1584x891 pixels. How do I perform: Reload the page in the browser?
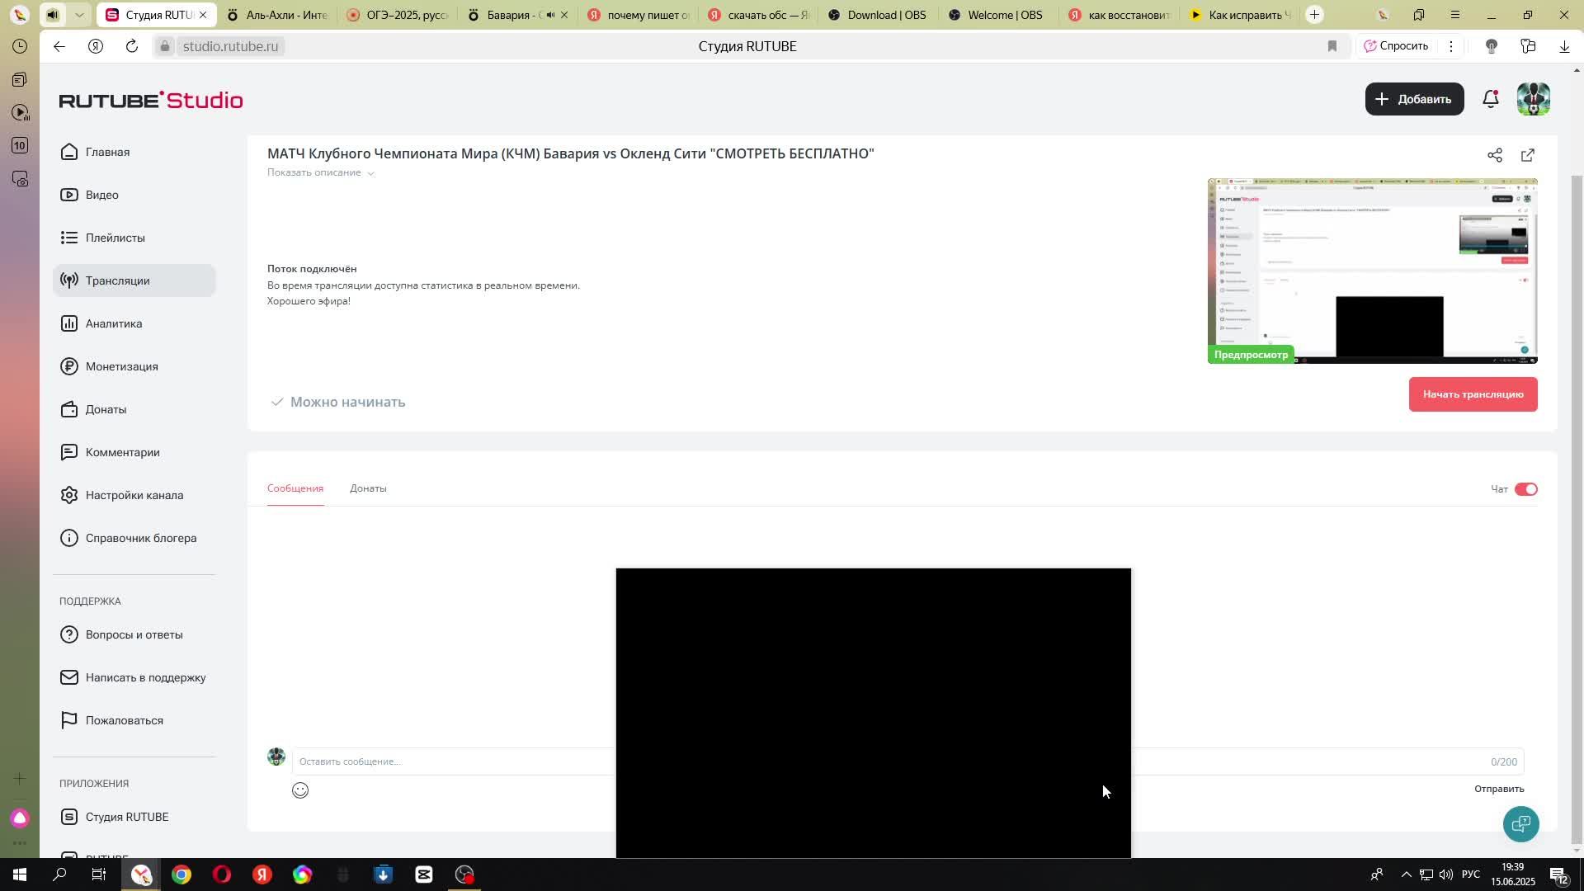[132, 46]
